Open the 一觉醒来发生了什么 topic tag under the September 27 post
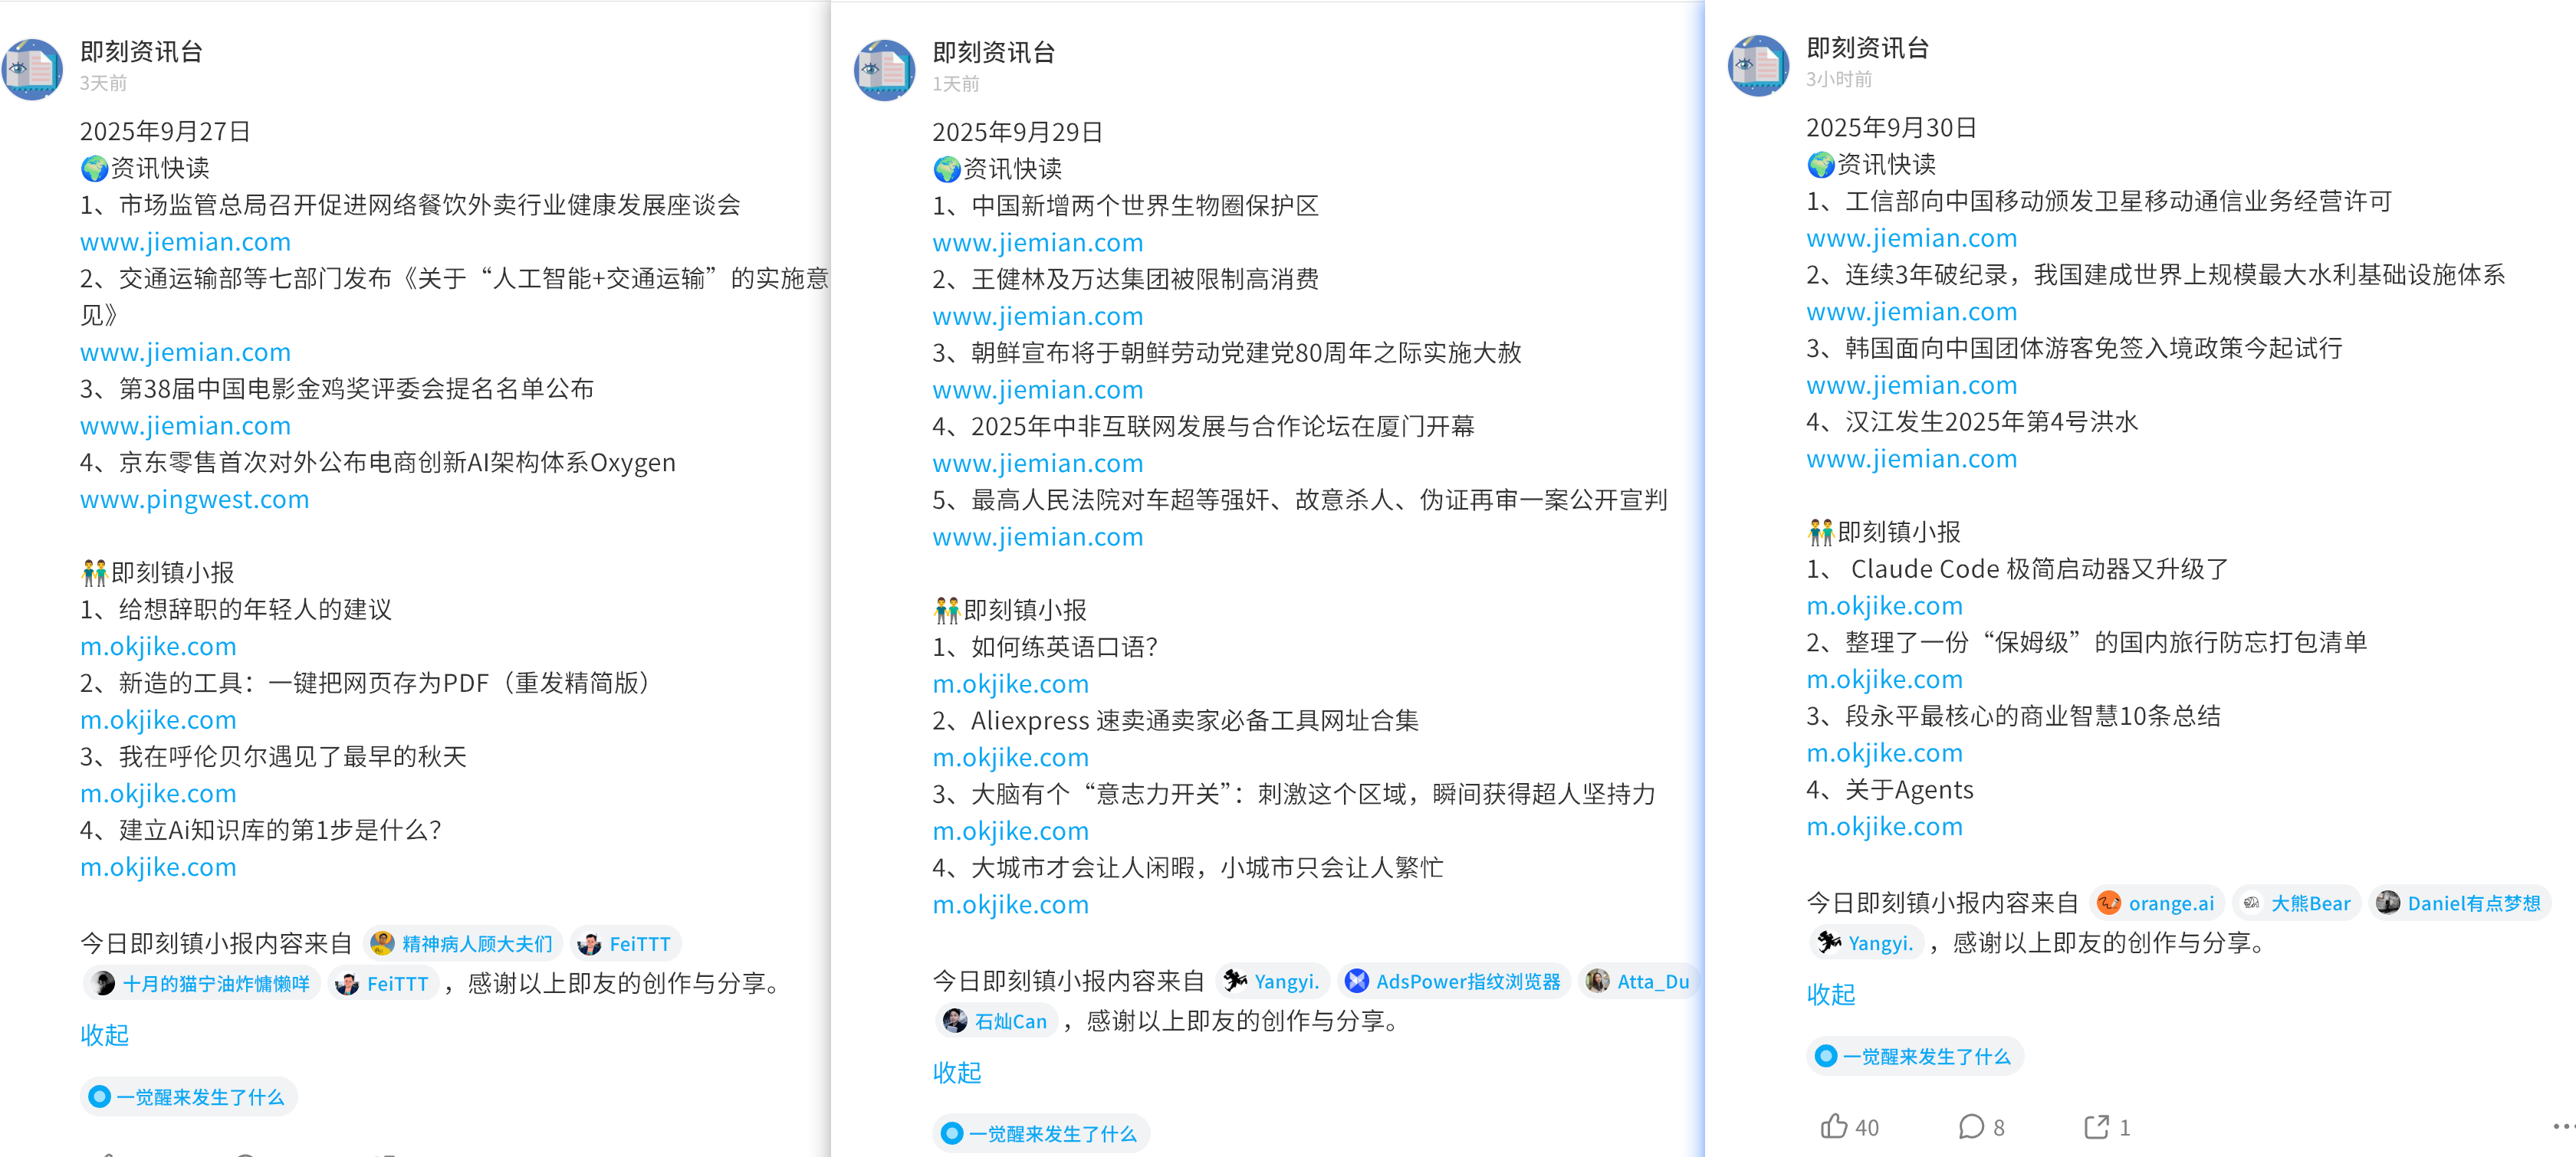This screenshot has height=1157, width=2576. point(188,1097)
